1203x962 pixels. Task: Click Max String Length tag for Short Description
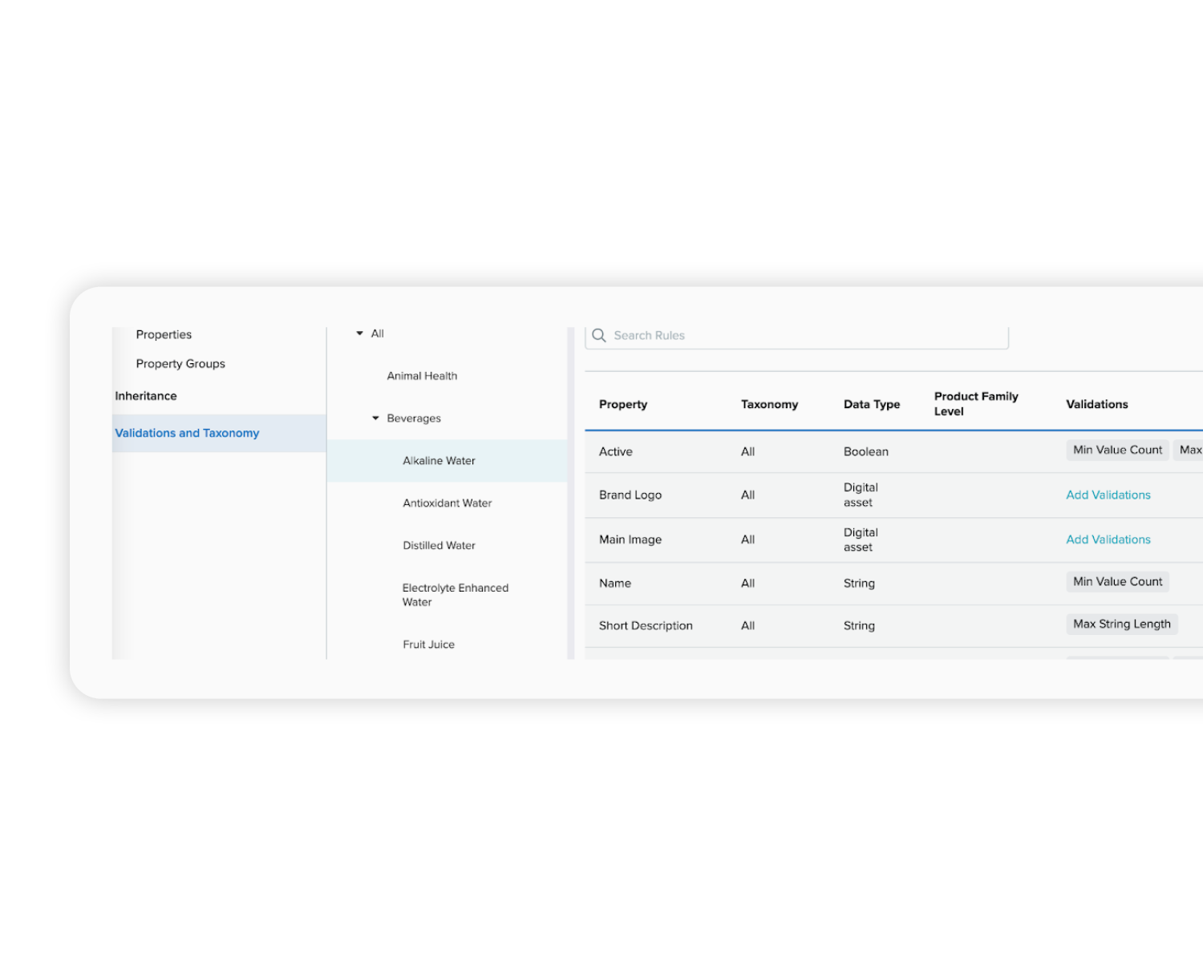click(1121, 624)
